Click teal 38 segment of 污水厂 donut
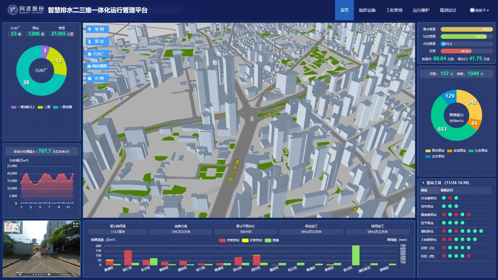The height and width of the screenshot is (280, 498). 26,83
